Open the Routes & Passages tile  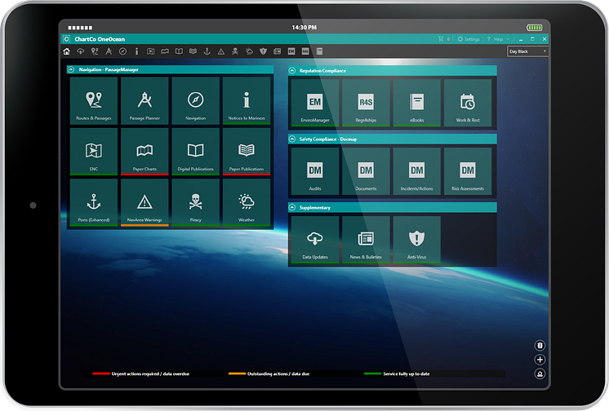(94, 101)
